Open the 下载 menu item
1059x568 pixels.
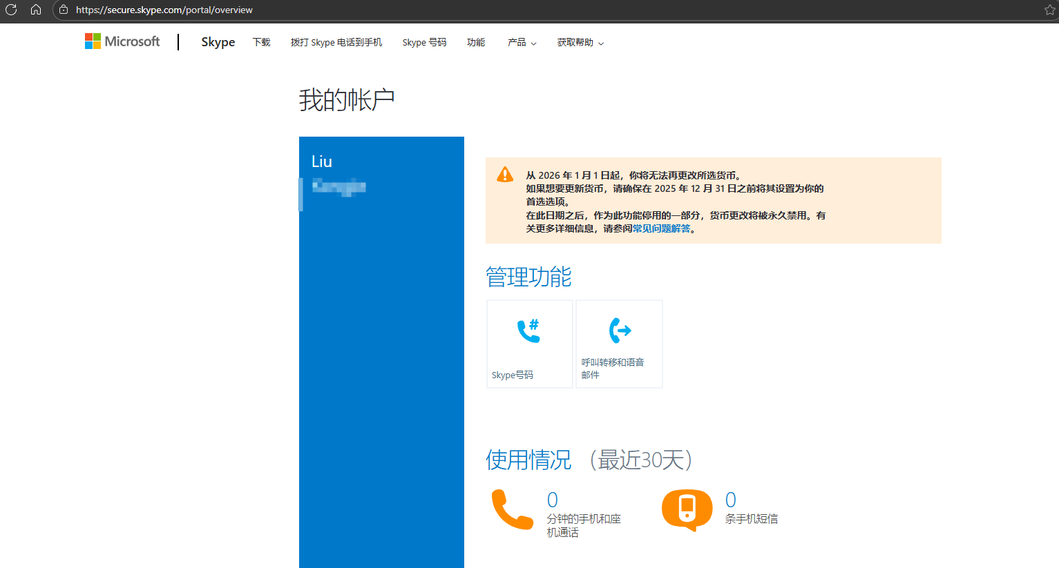(261, 42)
